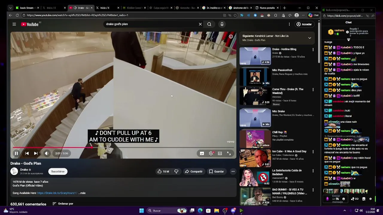Save the video with Guardar

(216, 171)
